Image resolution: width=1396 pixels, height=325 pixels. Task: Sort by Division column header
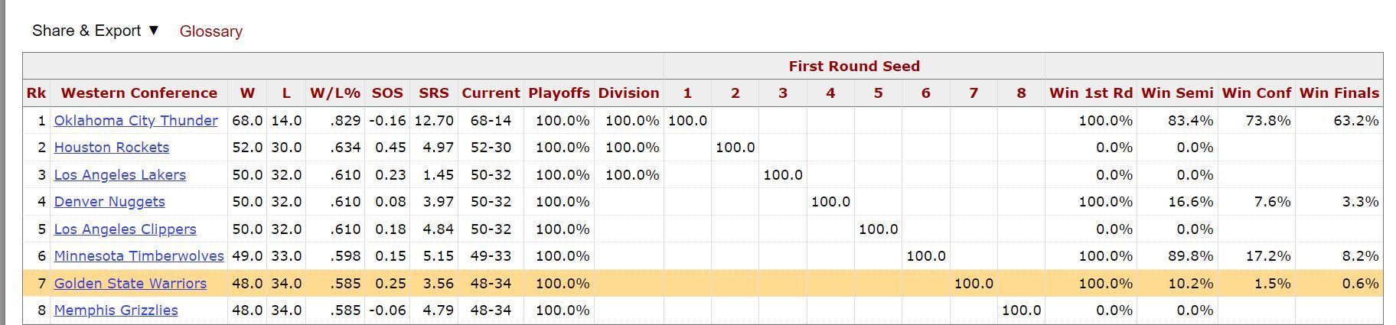tap(628, 93)
